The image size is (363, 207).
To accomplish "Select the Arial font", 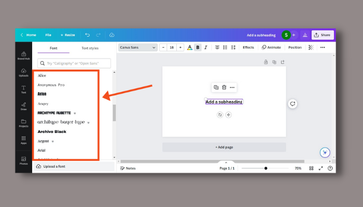I will pos(41,151).
